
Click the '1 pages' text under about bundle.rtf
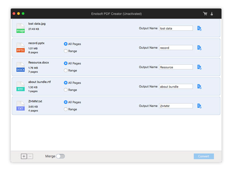click(x=33, y=91)
